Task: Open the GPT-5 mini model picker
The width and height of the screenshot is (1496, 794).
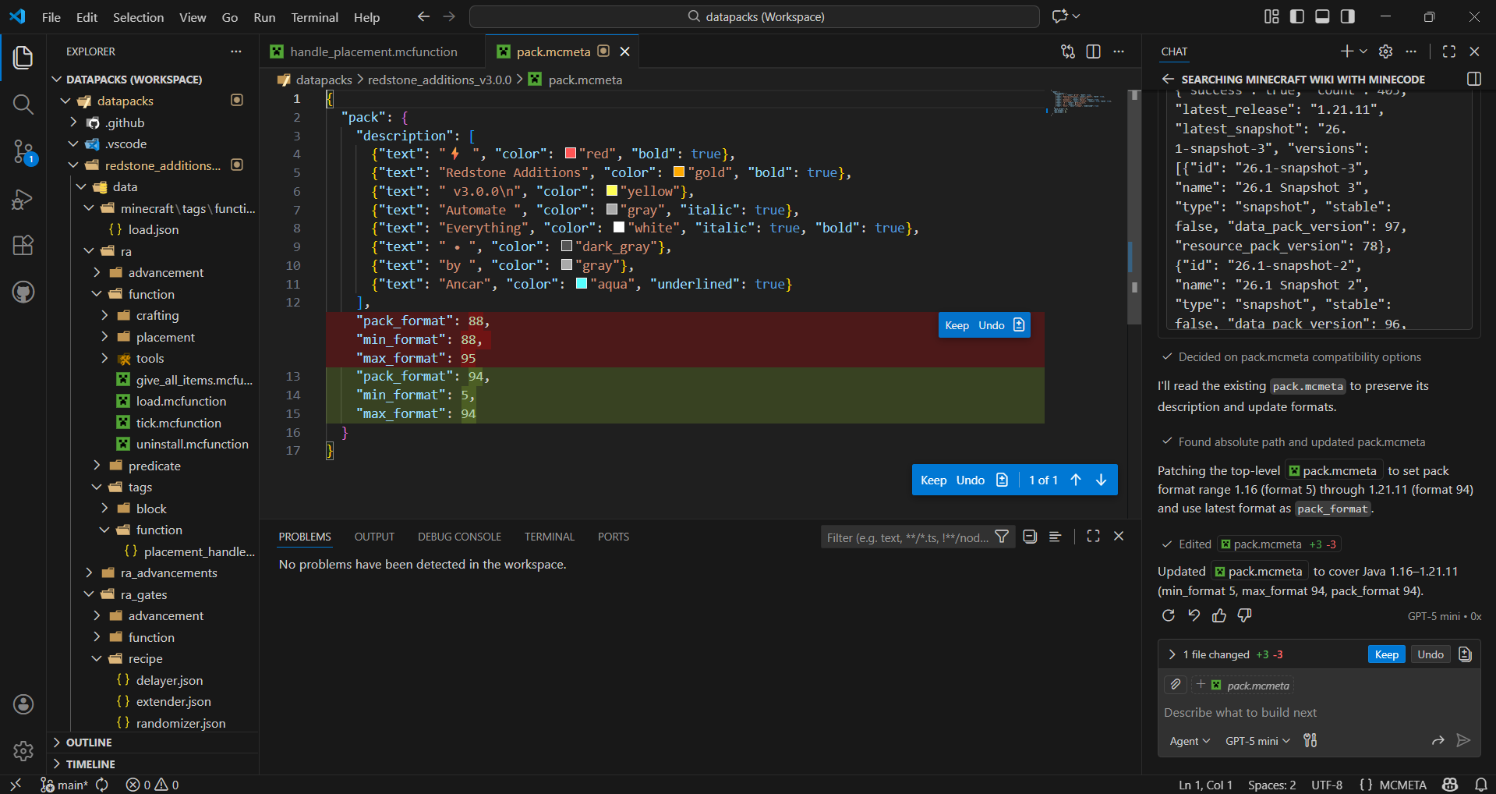Action: click(x=1257, y=741)
